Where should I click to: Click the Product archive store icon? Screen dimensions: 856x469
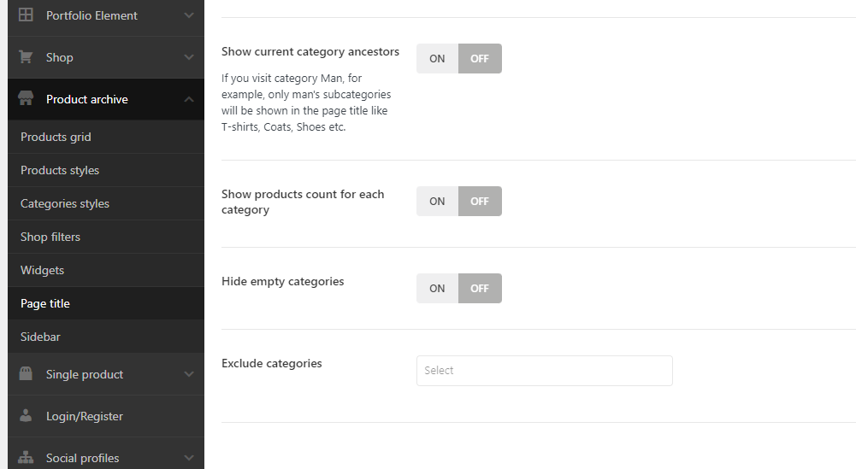click(26, 99)
